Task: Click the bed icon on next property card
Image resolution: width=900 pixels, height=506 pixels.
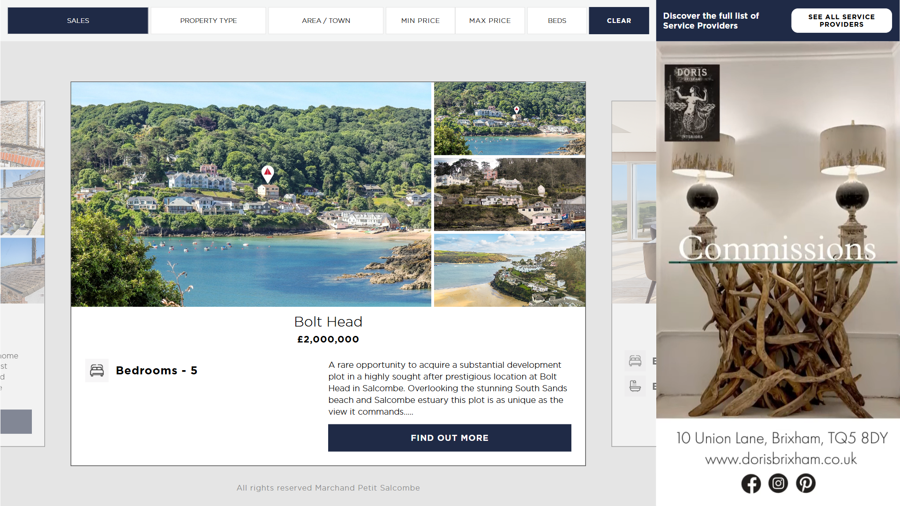Action: (x=635, y=361)
